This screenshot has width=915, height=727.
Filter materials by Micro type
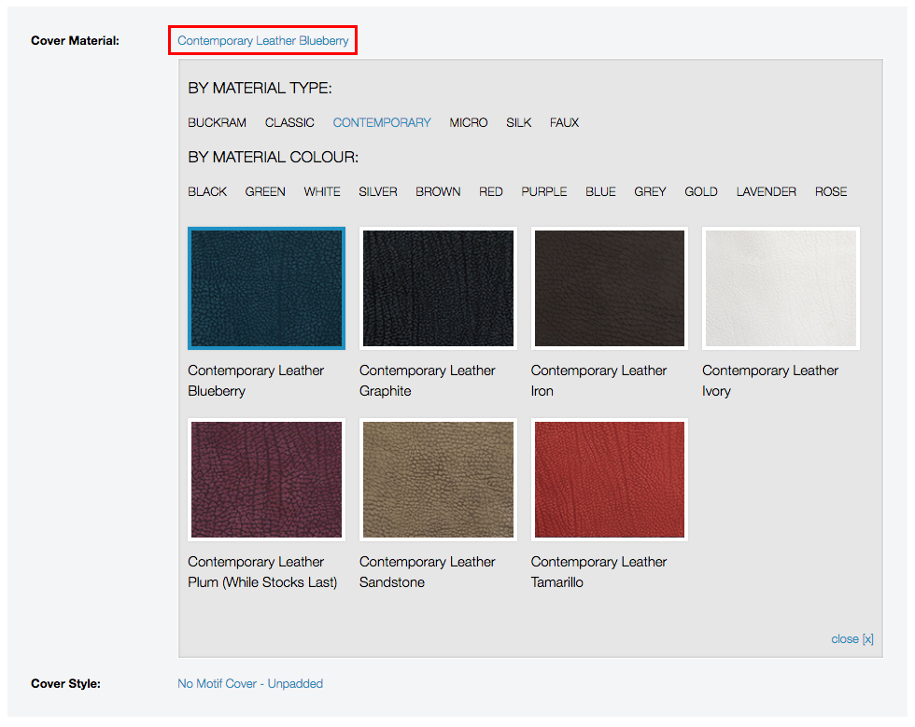click(x=469, y=122)
